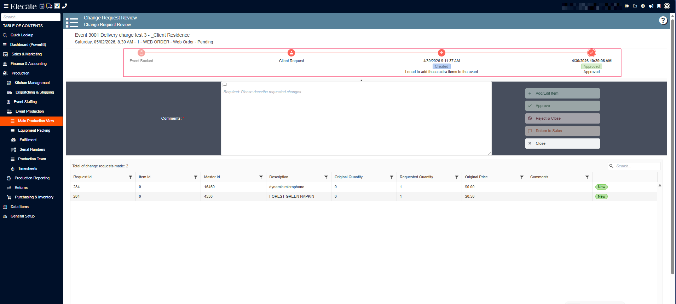Open filter for Original Price column

click(x=521, y=177)
